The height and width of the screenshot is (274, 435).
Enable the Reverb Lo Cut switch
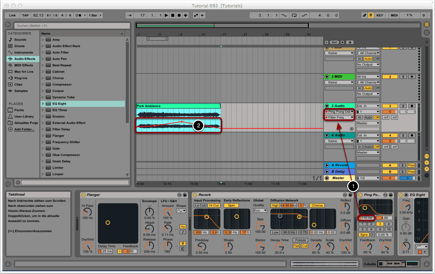click(200, 205)
